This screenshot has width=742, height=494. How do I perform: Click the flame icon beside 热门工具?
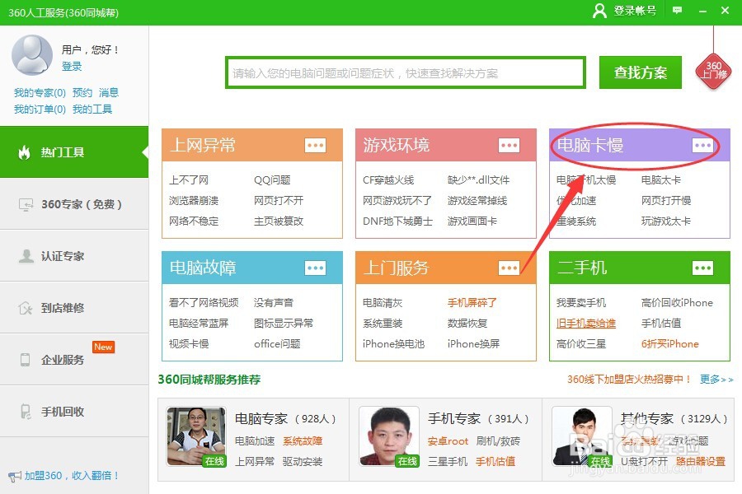pos(24,152)
